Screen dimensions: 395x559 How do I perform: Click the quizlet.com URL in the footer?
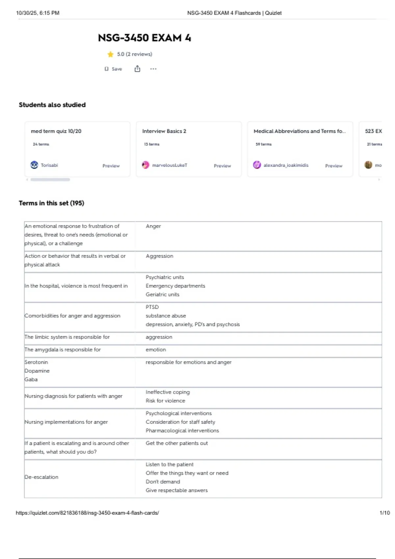click(87, 513)
